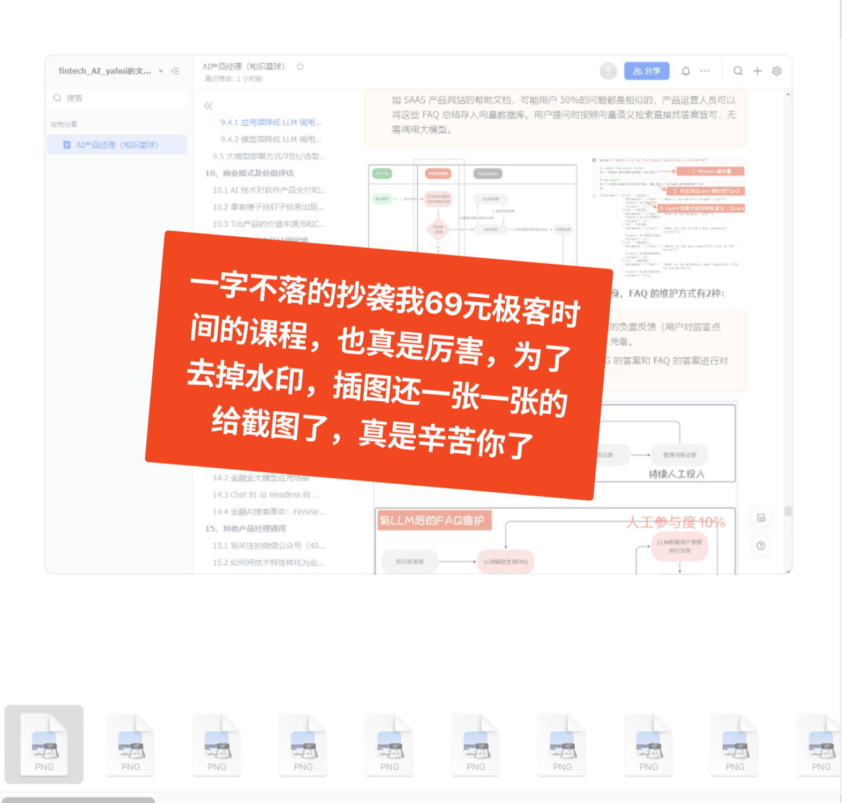Star the document with the favorite icon

[x=300, y=66]
